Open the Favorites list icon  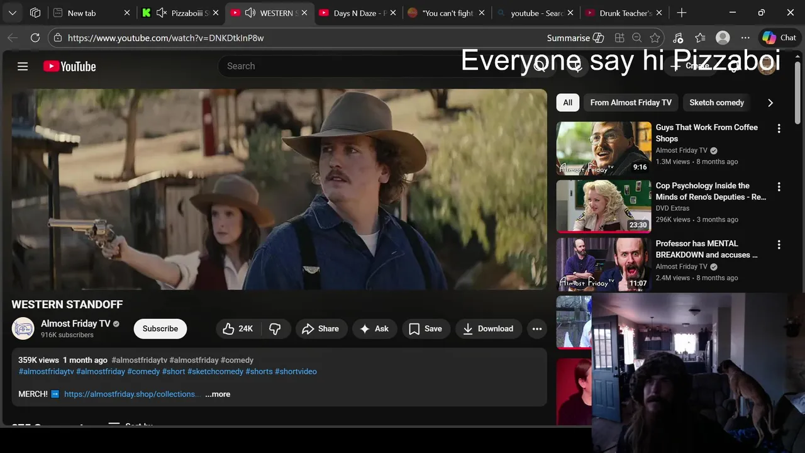pyautogui.click(x=701, y=38)
